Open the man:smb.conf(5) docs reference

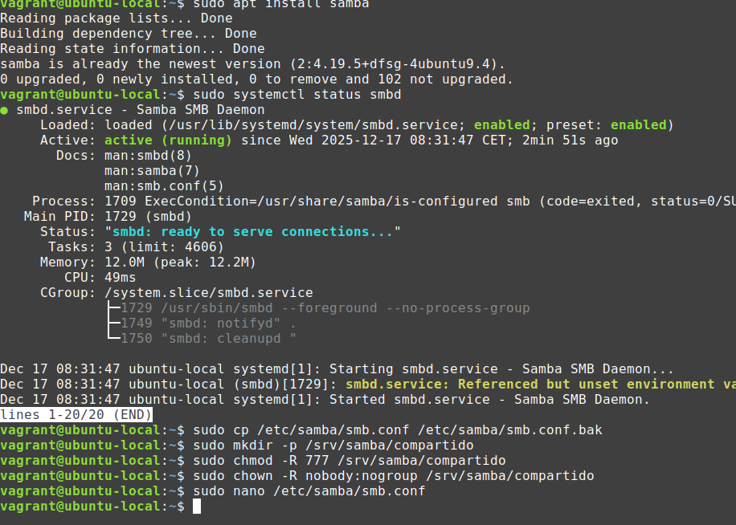(165, 186)
